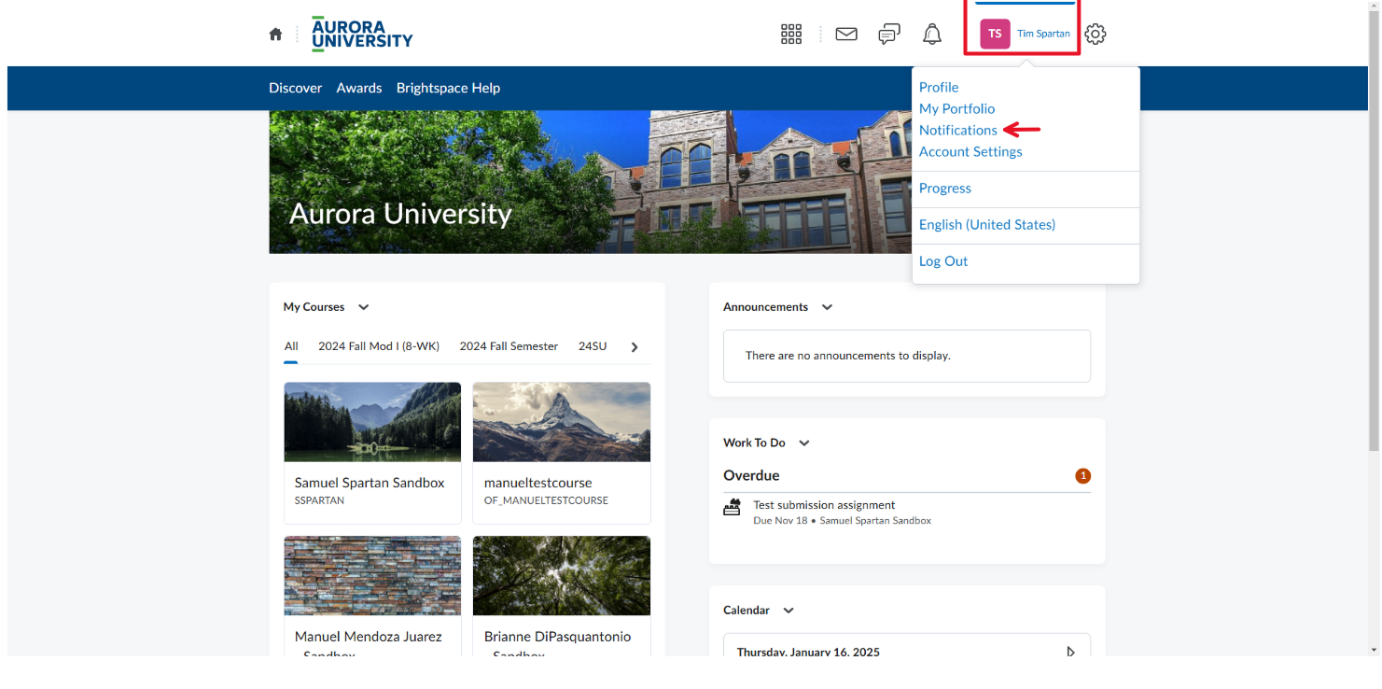Click the TS user avatar
The width and height of the screenshot is (1382, 689).
pos(995,34)
